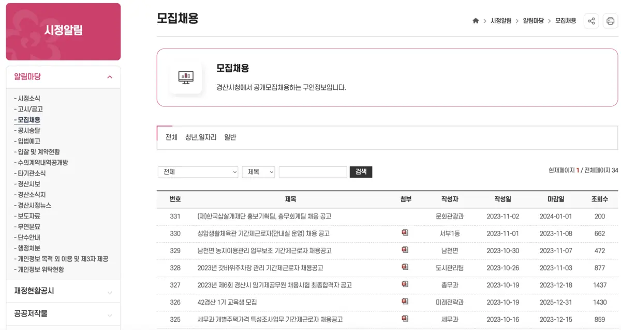Collapse the 알림마당 sidebar section

[109, 76]
